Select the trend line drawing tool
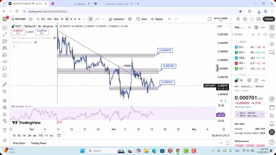This screenshot has width=276, height=155. 5,34
